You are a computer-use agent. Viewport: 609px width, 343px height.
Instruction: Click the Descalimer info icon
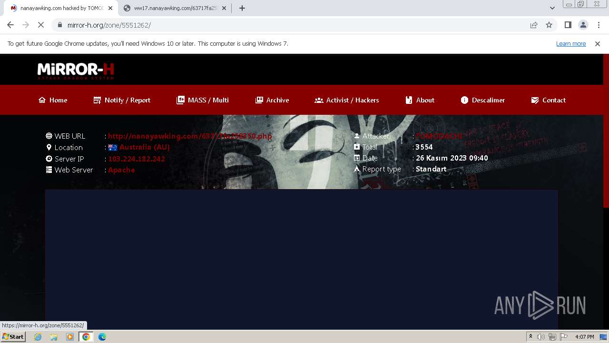(x=464, y=100)
